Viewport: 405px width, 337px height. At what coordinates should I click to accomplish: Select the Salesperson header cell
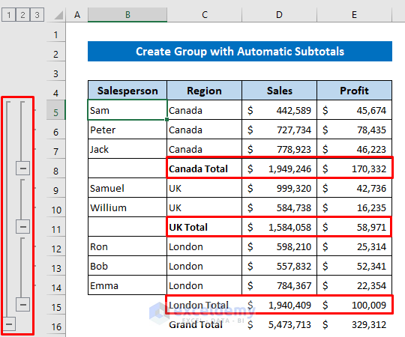click(127, 91)
